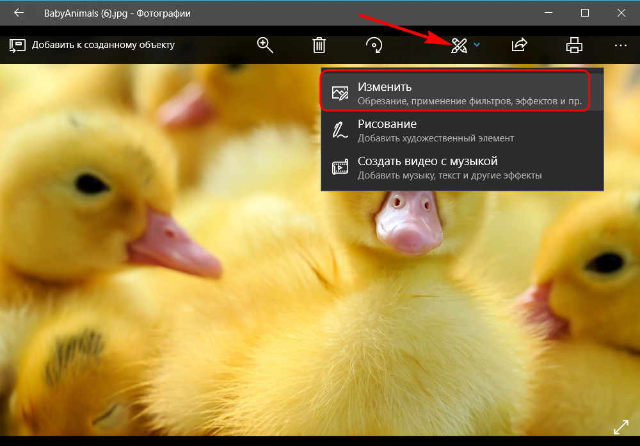Click the film icon beside 'Создать видео с музыкой'
640x446 pixels.
[340, 168]
